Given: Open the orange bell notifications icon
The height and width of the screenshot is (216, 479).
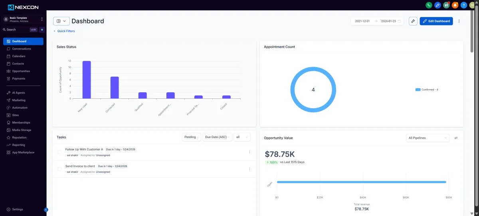Looking at the screenshot, I should click(x=455, y=5).
